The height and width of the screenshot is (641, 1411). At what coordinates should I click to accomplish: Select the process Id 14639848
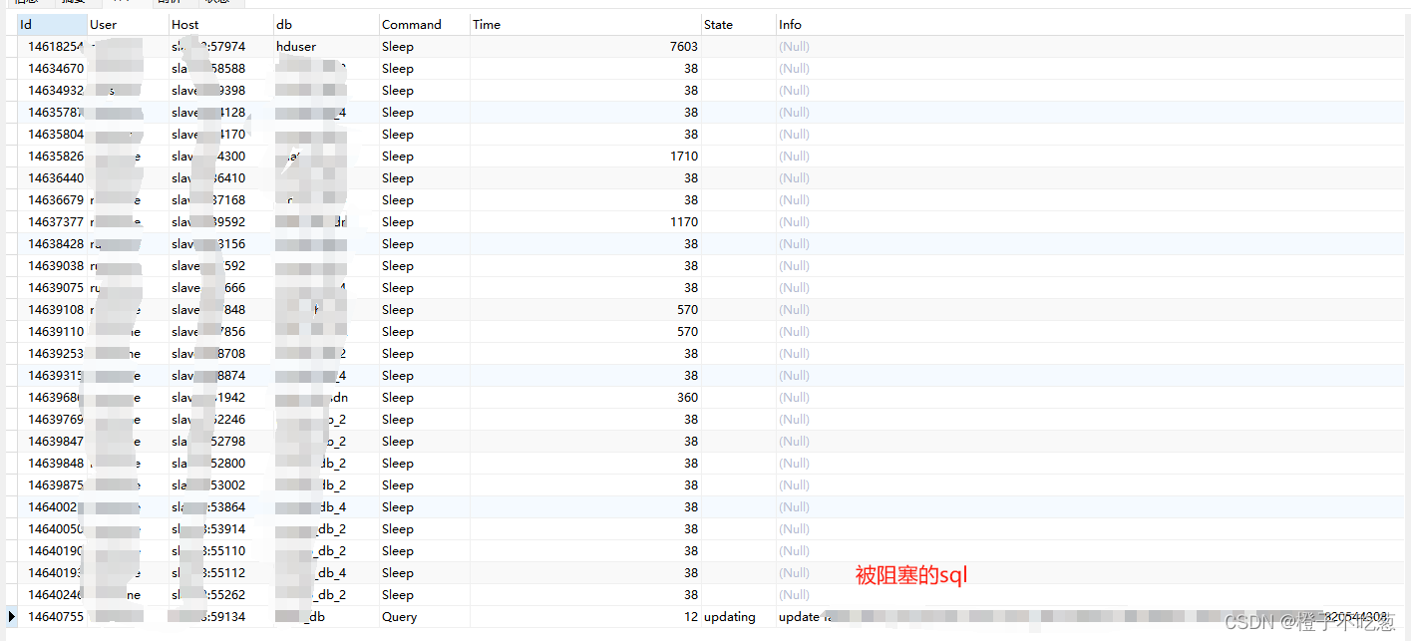55,464
